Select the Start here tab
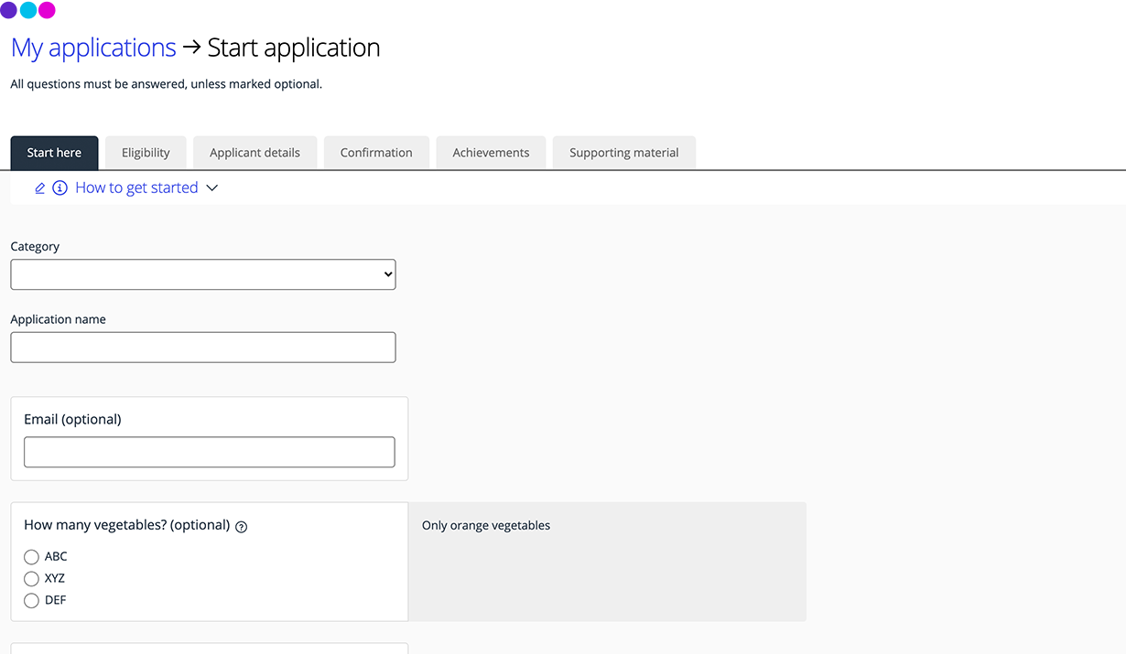Screen dimensions: 1126x654 (x=54, y=153)
